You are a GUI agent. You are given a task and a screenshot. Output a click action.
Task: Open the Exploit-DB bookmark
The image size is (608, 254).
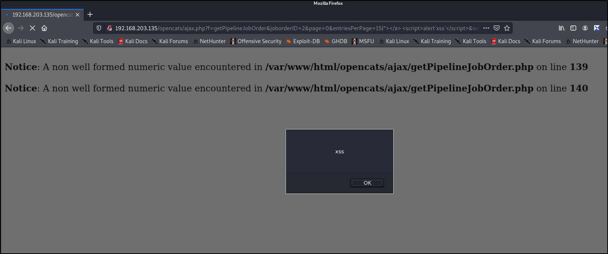(x=303, y=41)
